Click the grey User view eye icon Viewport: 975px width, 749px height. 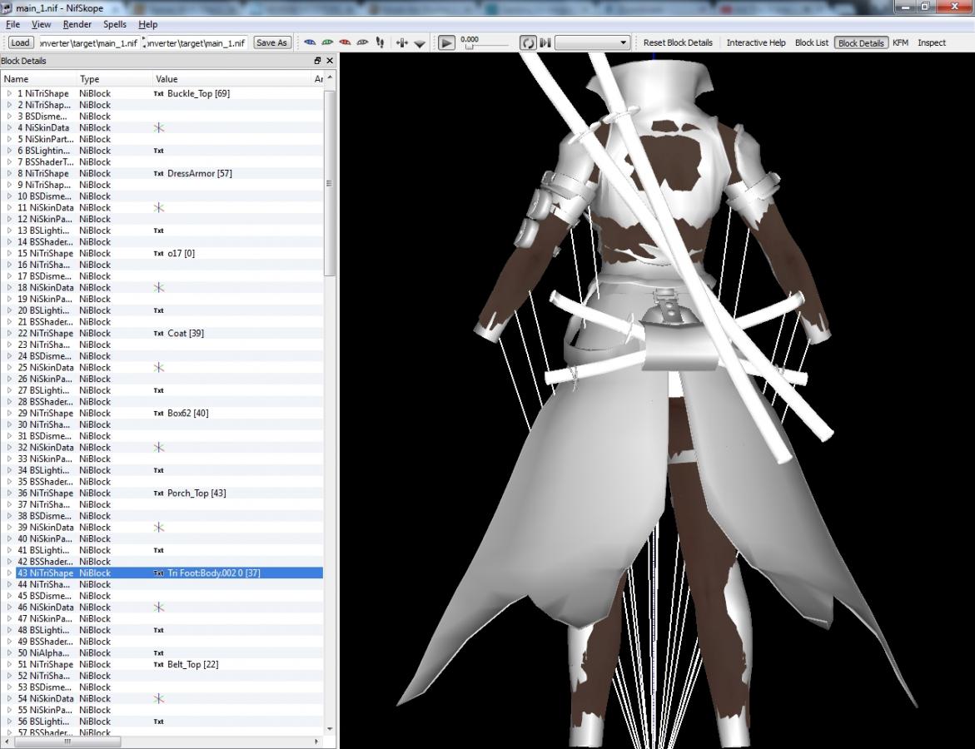pos(362,42)
